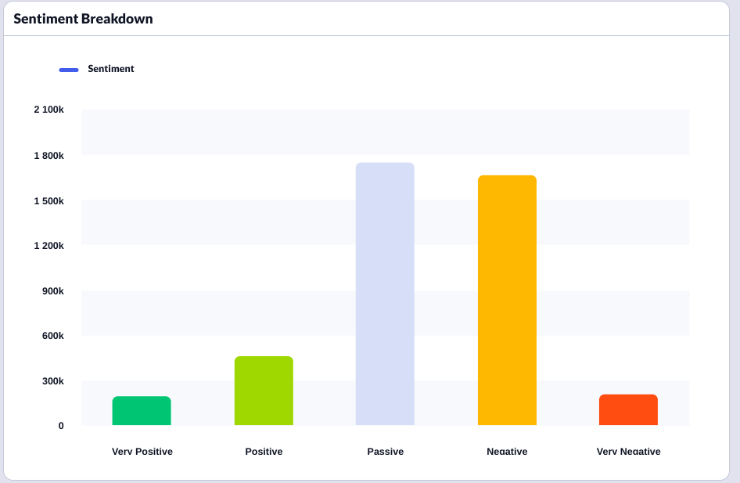This screenshot has width=740, height=483.
Task: Click the 1 800k y-axis tick label
Action: [48, 156]
